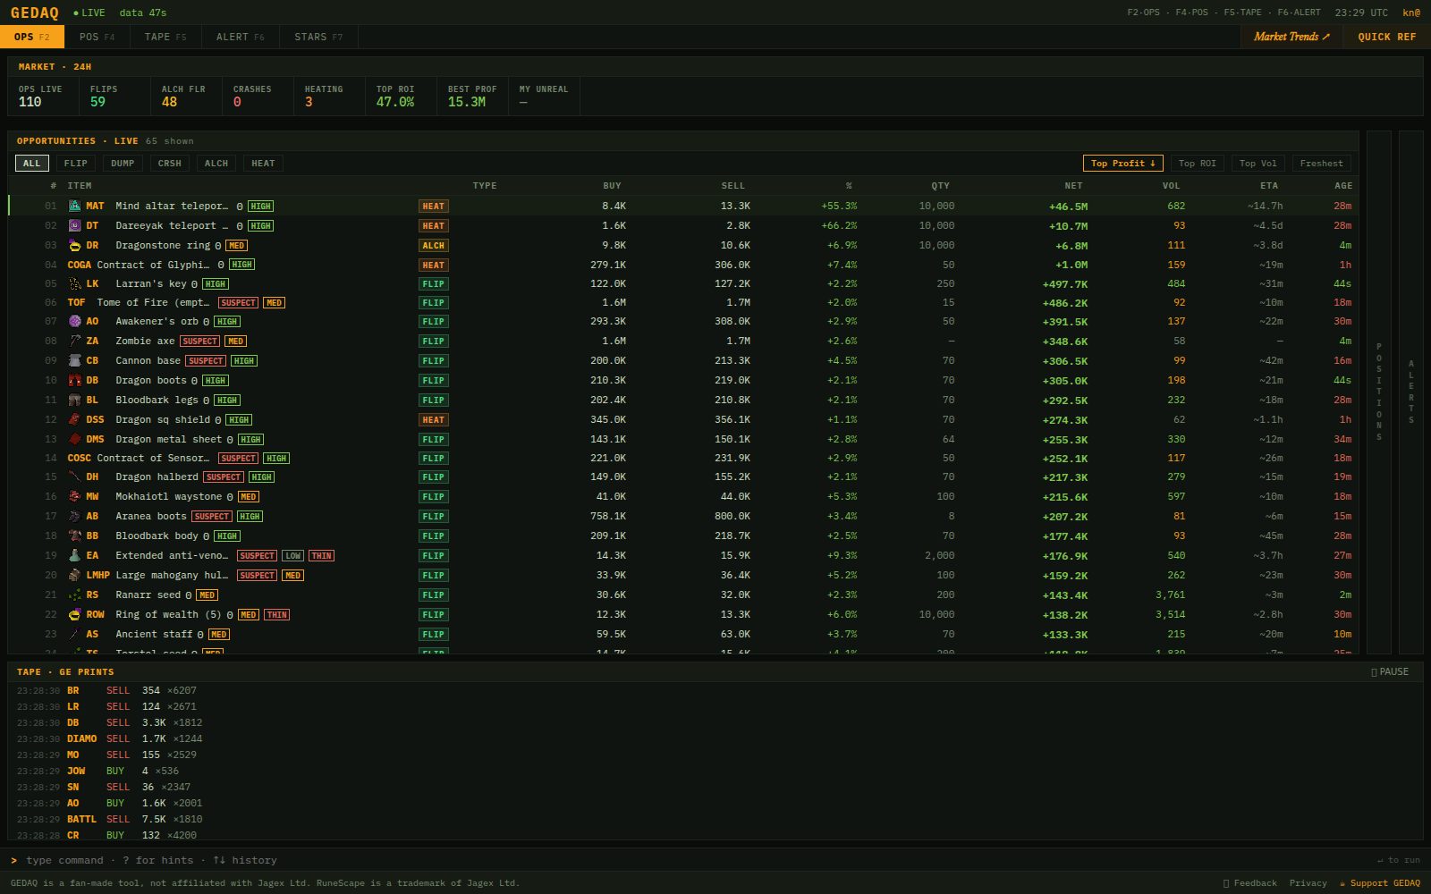Toggle the CRSH filter chip
This screenshot has width=1431, height=894.
[169, 163]
